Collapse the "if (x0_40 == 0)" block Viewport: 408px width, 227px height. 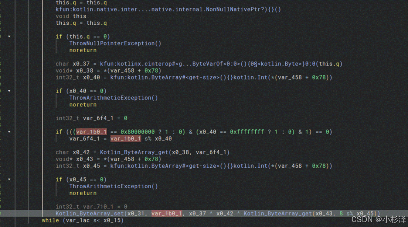9,91
